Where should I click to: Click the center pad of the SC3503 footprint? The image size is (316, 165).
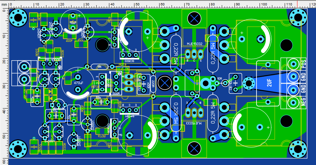[x=129, y=55]
